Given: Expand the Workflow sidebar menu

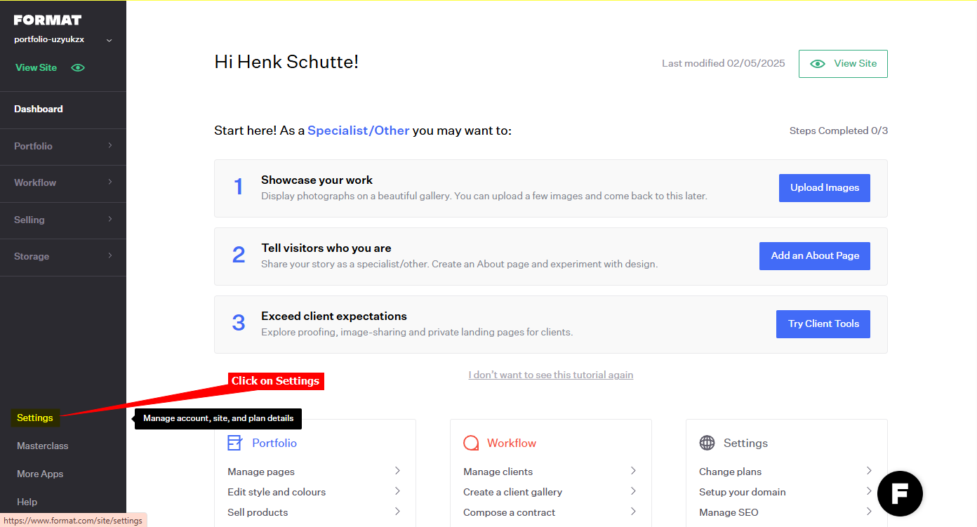Looking at the screenshot, I should tap(62, 182).
